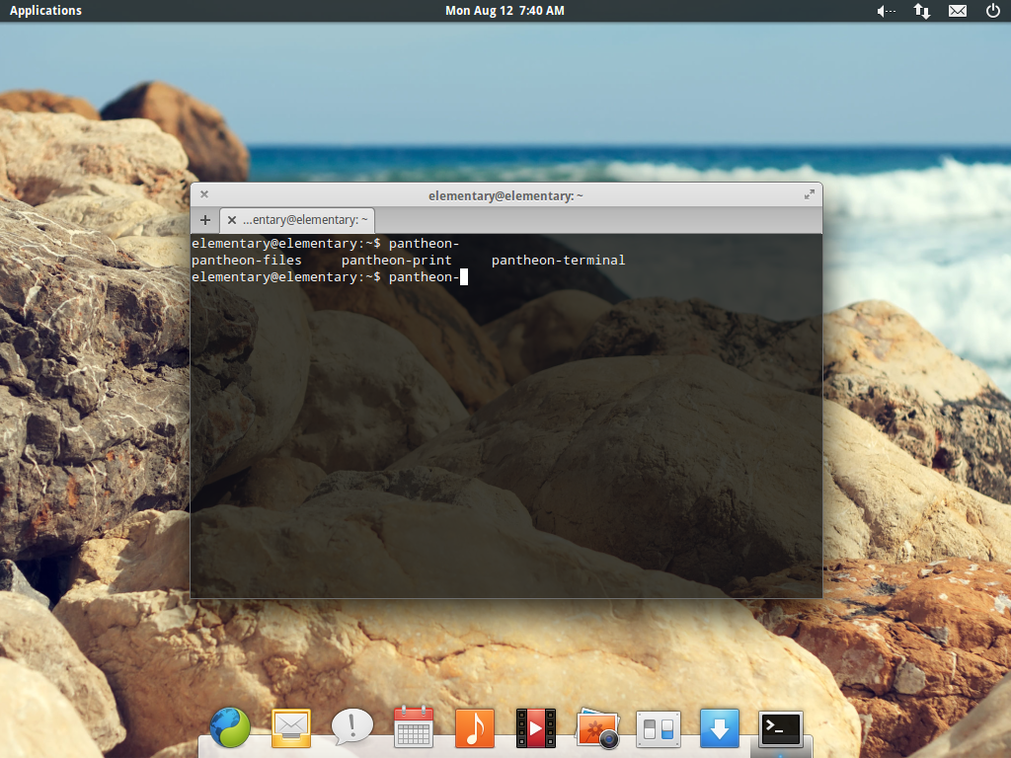Launch the Music player from dock

[x=475, y=728]
